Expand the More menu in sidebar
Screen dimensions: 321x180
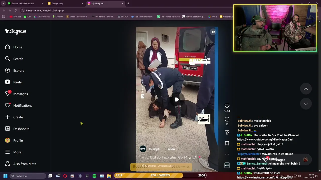pyautogui.click(x=13, y=152)
